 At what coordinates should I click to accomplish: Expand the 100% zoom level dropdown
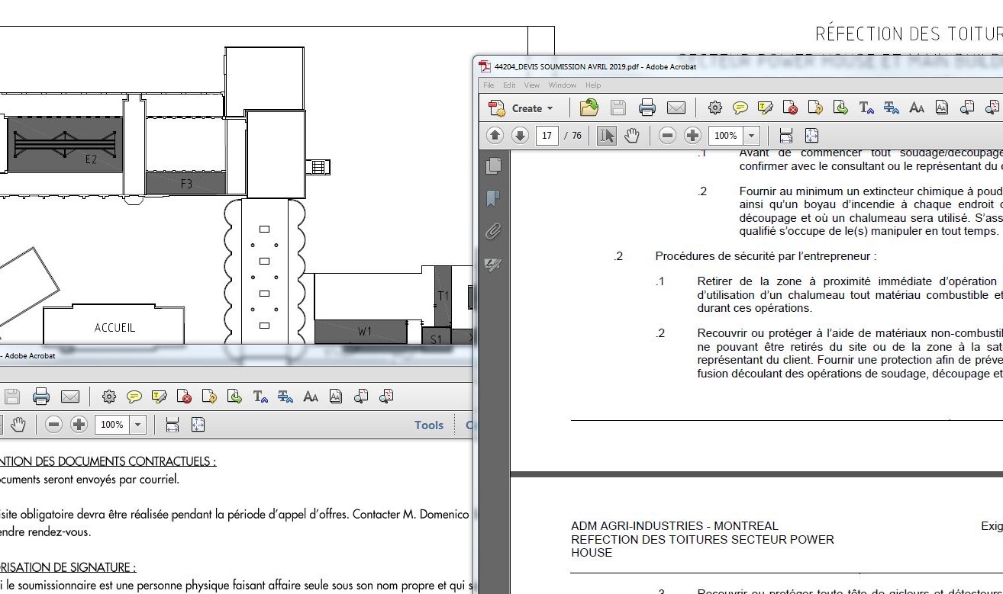pos(752,136)
